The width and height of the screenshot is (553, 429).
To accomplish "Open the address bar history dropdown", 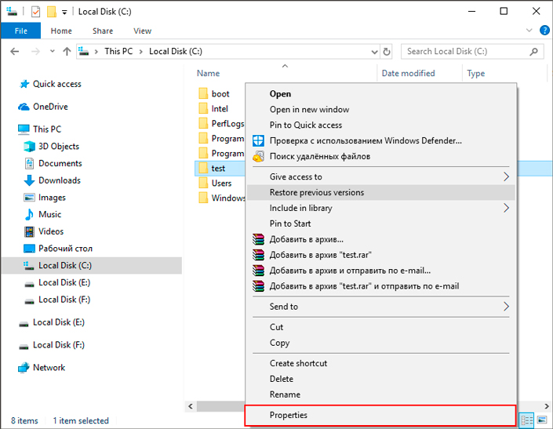I will click(x=374, y=52).
